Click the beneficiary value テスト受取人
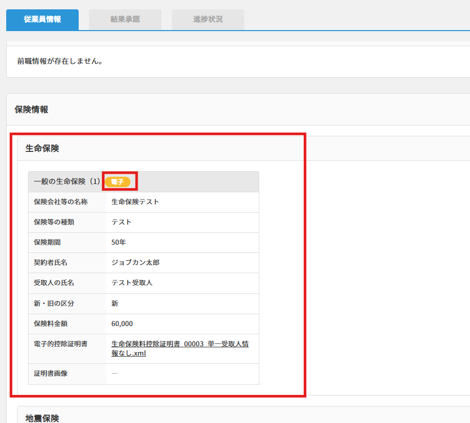The height and width of the screenshot is (423, 470). (x=132, y=283)
